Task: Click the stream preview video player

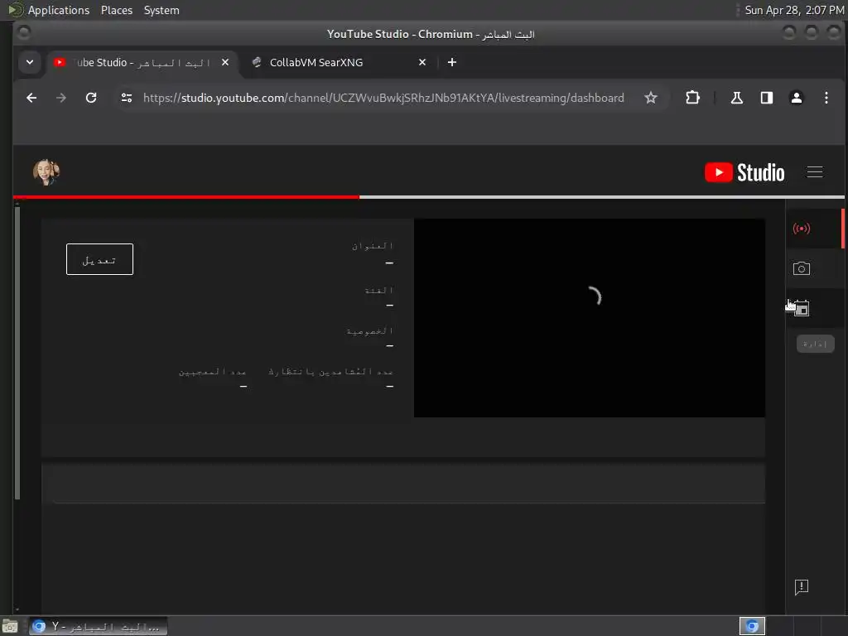Action: [x=589, y=317]
